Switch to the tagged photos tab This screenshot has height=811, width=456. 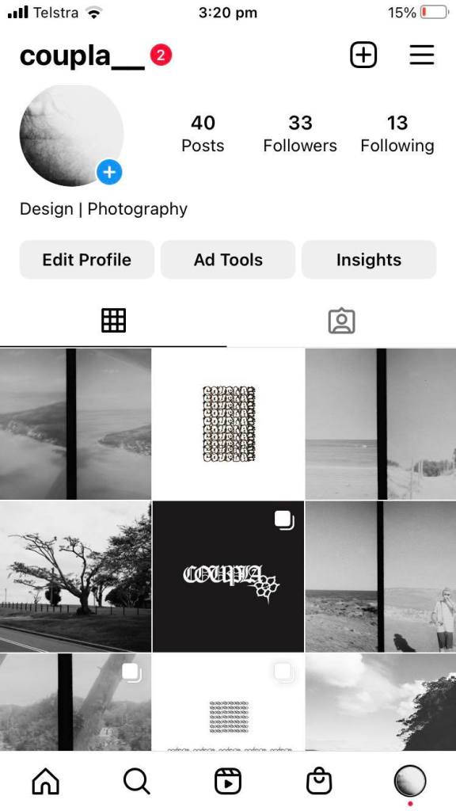point(342,321)
